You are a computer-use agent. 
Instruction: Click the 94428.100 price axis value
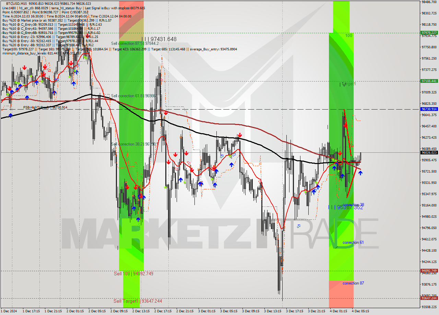coord(429,251)
